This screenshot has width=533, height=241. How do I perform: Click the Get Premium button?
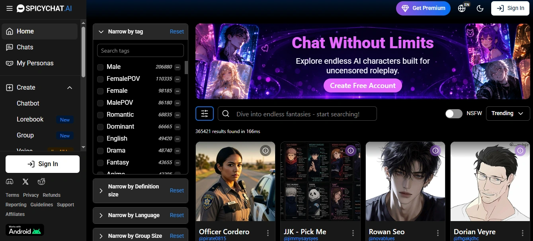click(x=423, y=8)
